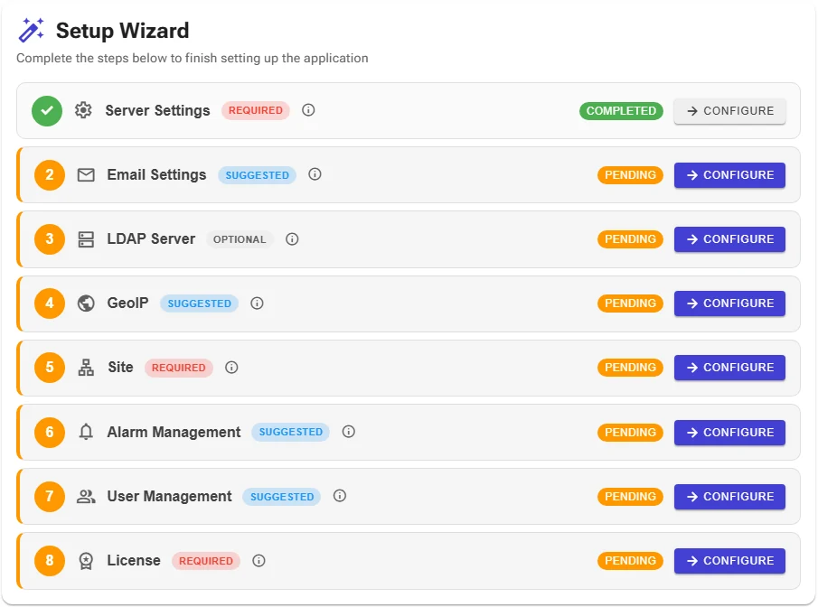This screenshot has width=818, height=607.
Task: Click the step 5 number badge
Action: pos(50,367)
